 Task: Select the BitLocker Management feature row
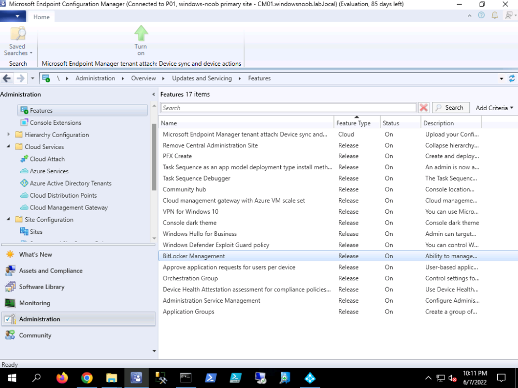pos(338,256)
